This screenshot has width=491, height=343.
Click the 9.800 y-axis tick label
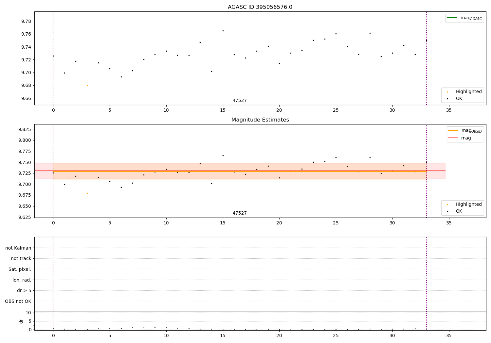click(25, 140)
